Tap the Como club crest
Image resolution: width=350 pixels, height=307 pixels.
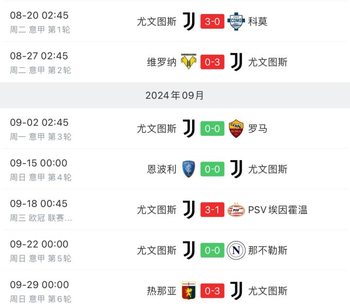coord(236,22)
